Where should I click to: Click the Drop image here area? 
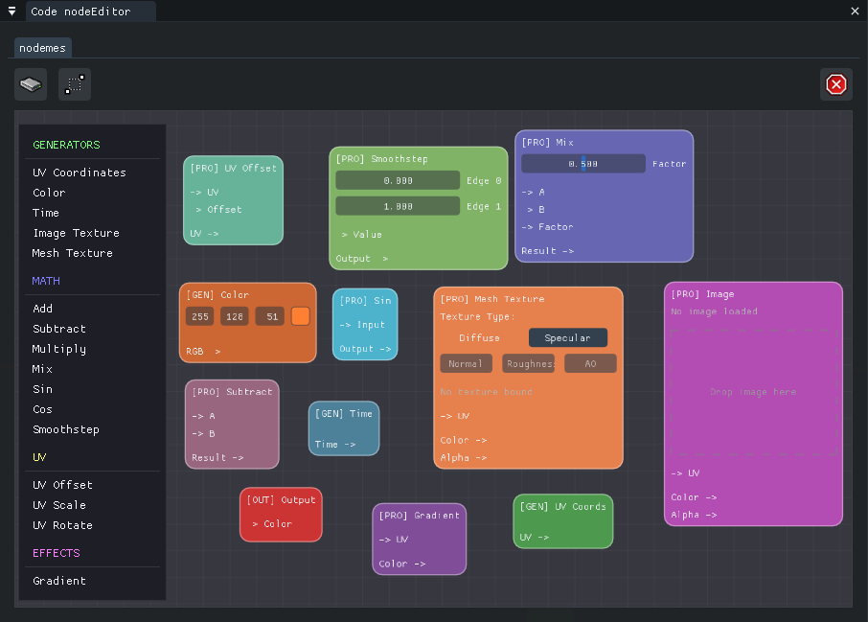[x=753, y=391]
